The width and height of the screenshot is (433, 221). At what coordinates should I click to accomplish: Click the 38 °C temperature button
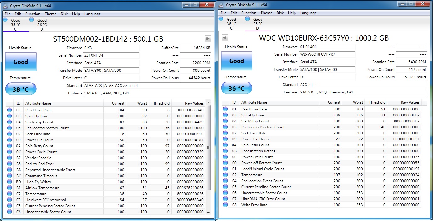pyautogui.click(x=21, y=89)
